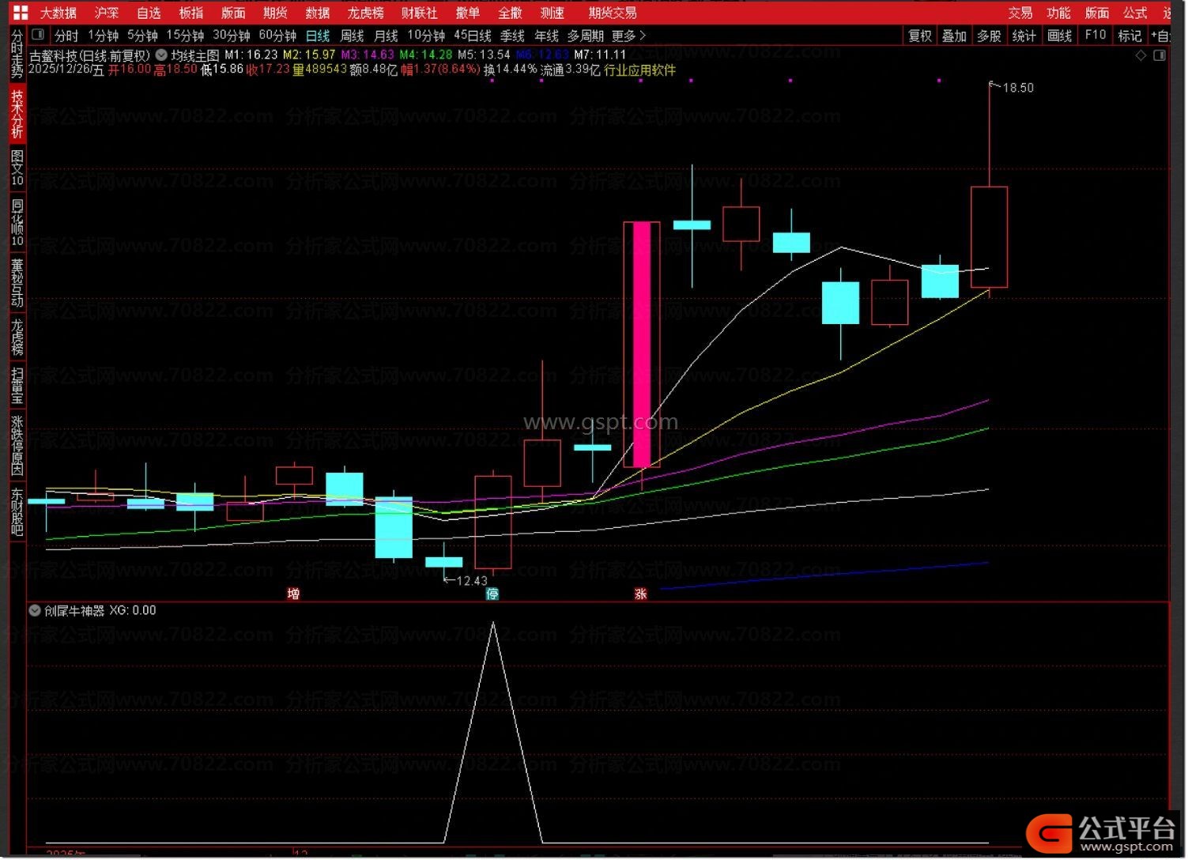The height and width of the screenshot is (860, 1188).
Task: Switch to the 周线 period tab
Action: [352, 36]
